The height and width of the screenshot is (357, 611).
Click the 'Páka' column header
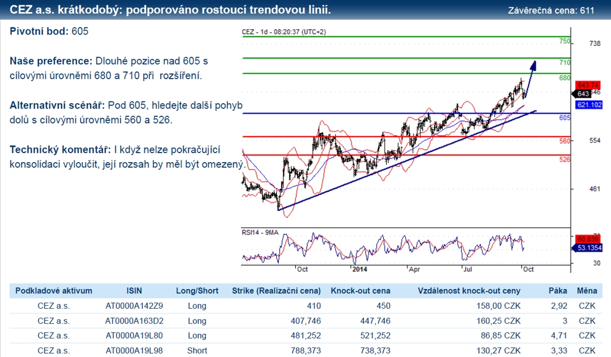[x=558, y=291]
